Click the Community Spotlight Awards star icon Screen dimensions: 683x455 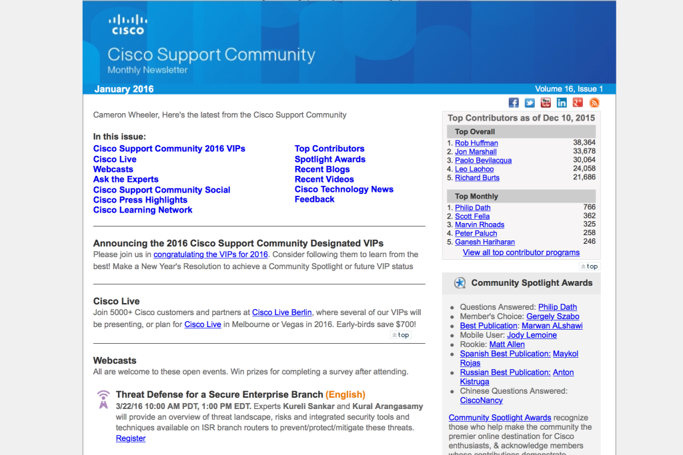pyautogui.click(x=460, y=283)
